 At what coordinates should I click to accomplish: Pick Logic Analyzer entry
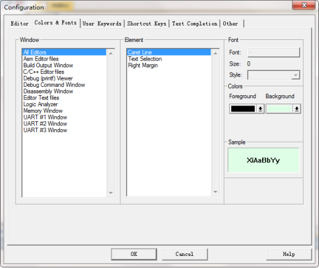[64, 104]
